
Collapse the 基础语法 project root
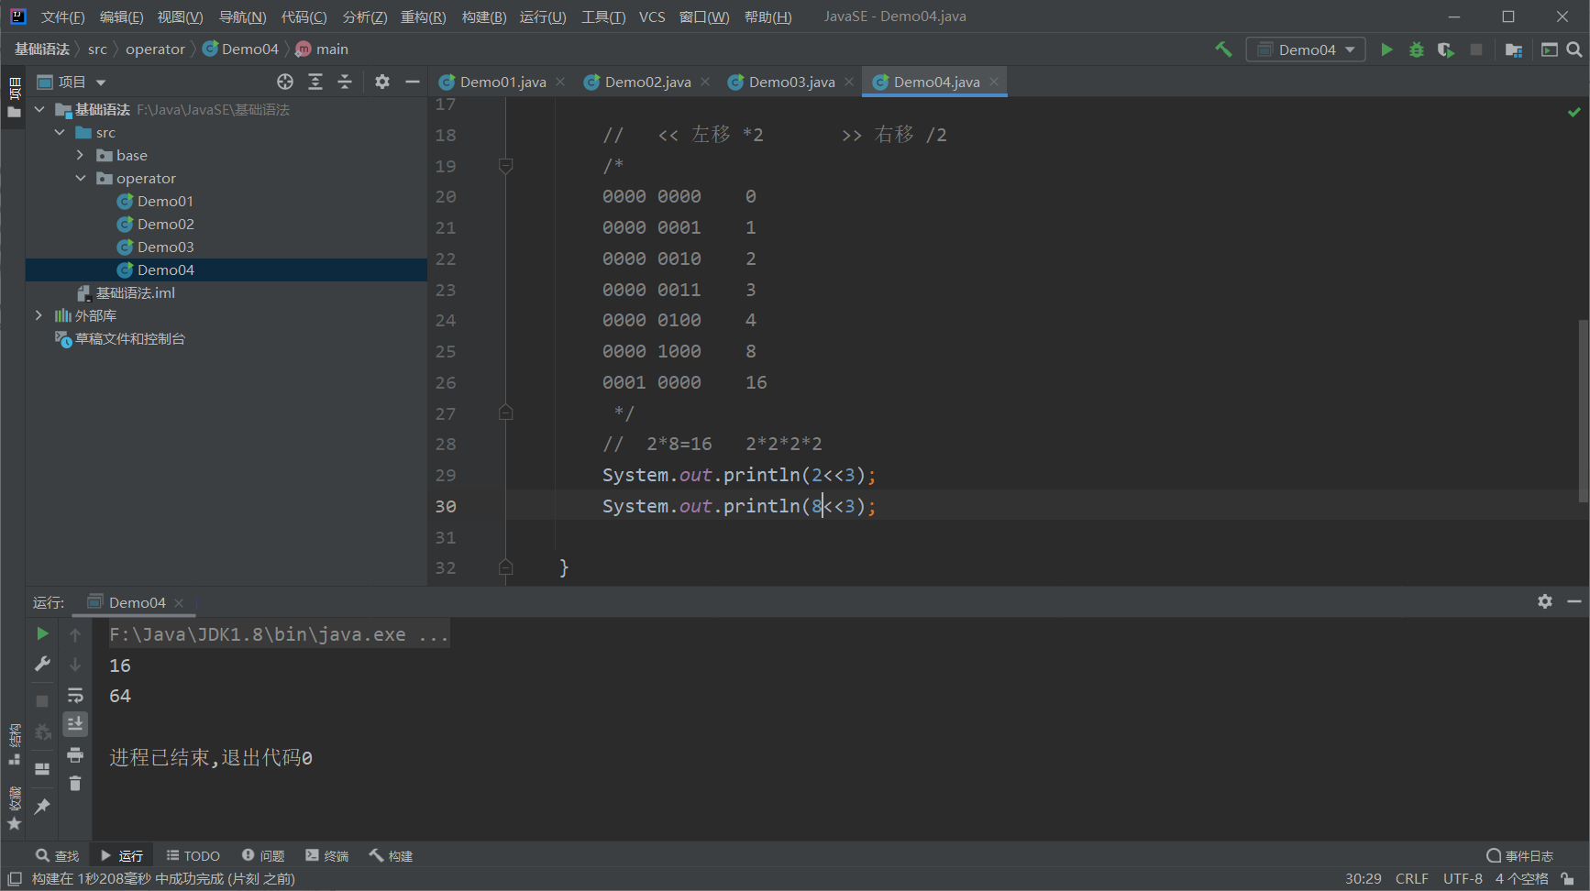point(39,109)
